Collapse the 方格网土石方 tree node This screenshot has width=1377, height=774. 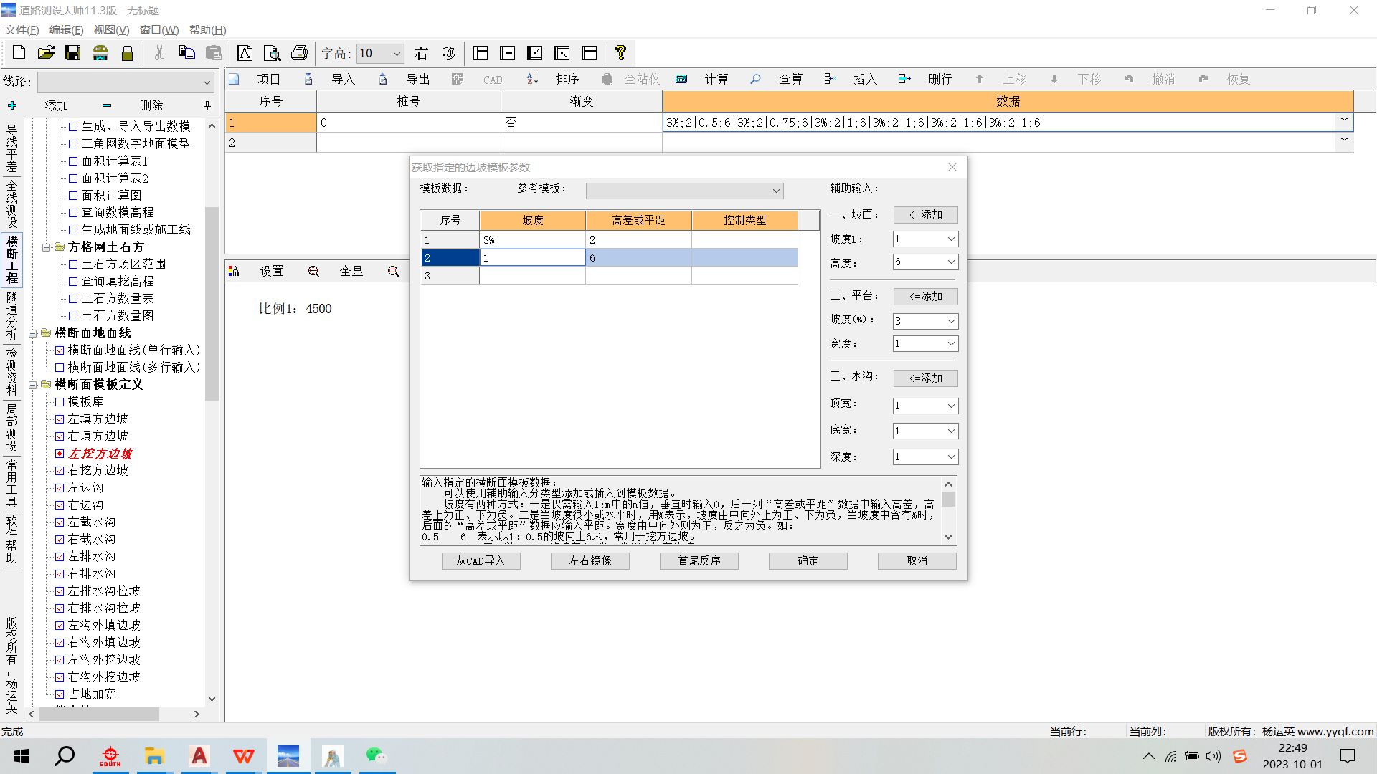click(46, 247)
